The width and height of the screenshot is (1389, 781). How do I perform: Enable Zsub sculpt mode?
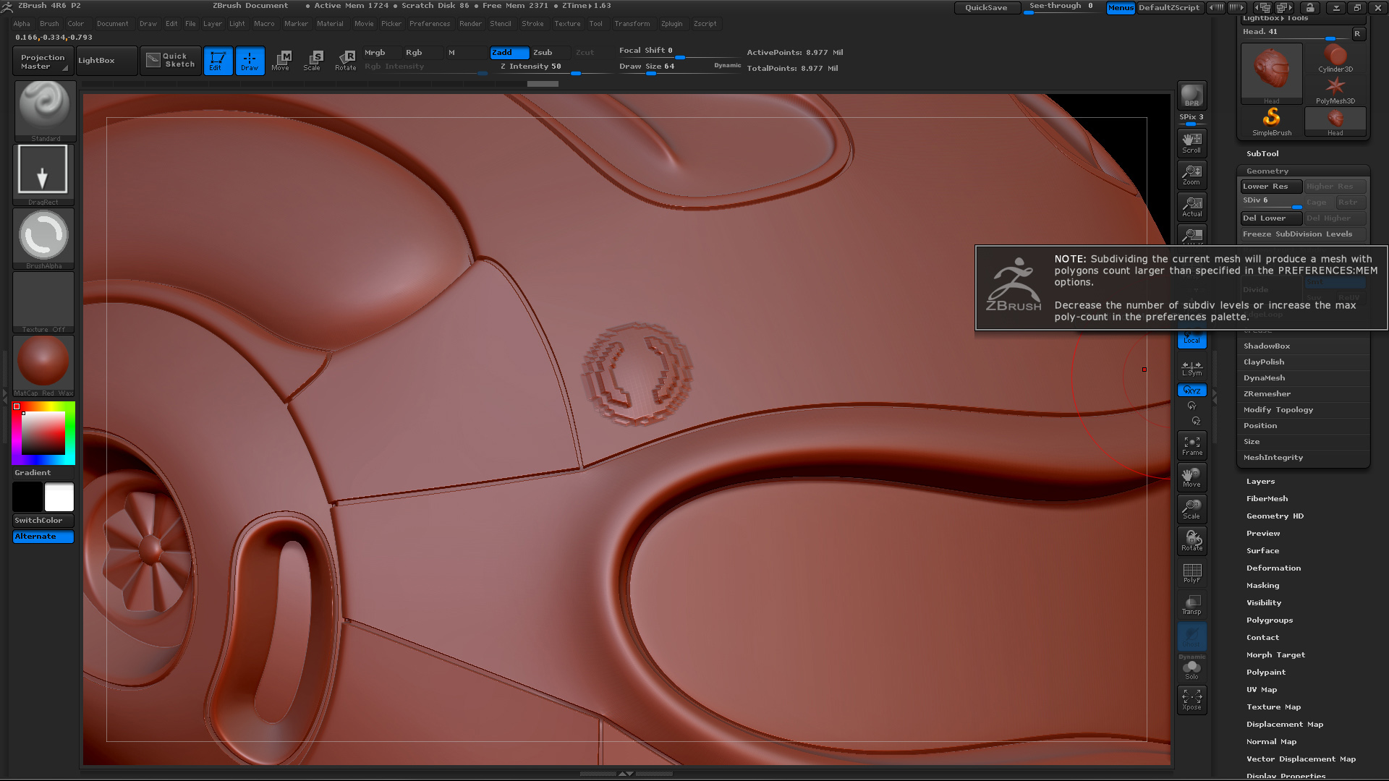[x=551, y=53]
